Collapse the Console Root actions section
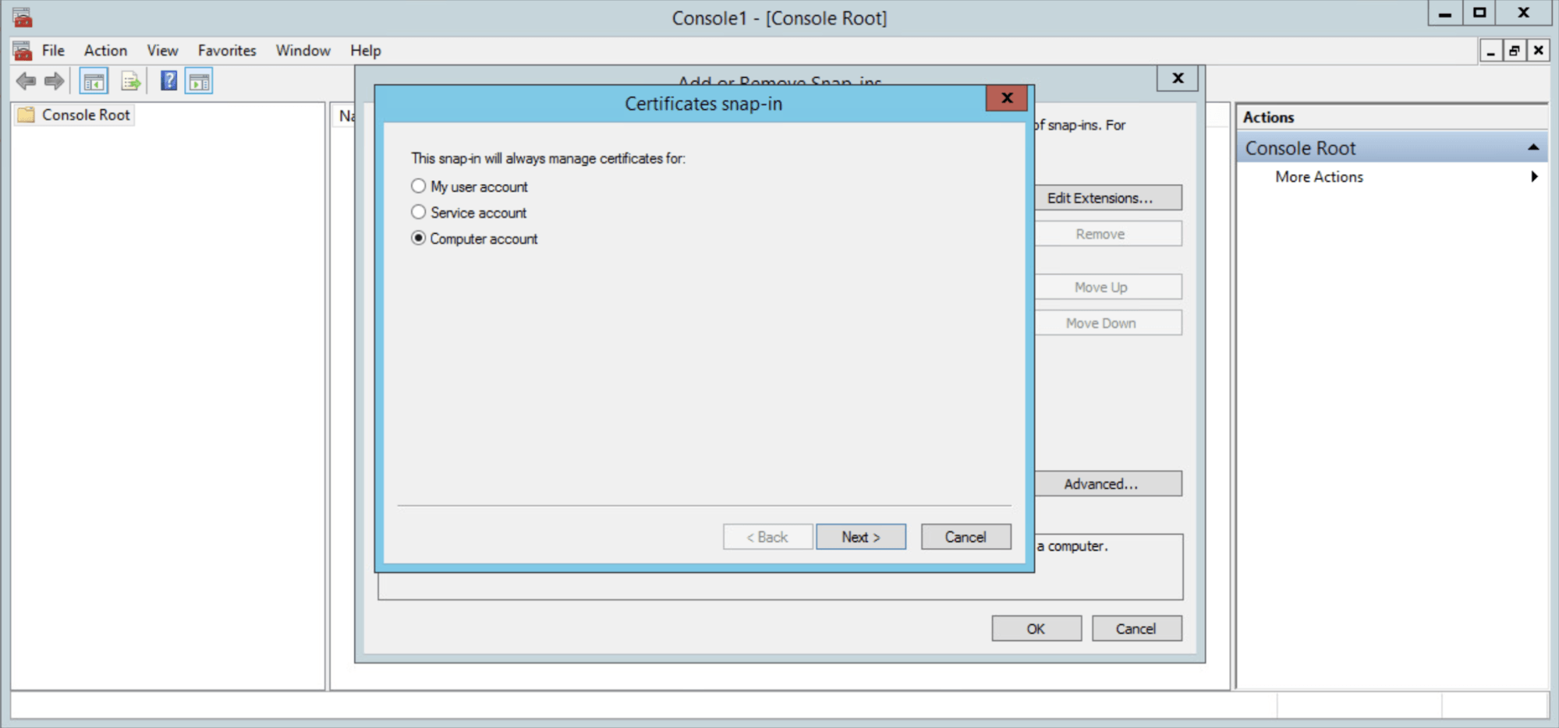Viewport: 1559px width, 728px height. tap(1532, 147)
